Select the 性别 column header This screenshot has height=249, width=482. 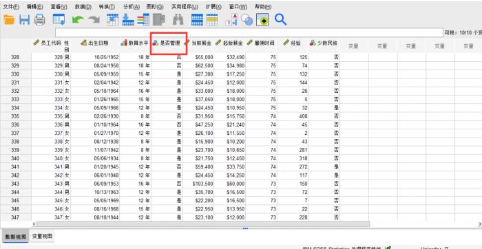67,46
